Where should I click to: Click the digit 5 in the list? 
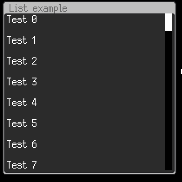[x=34, y=123]
